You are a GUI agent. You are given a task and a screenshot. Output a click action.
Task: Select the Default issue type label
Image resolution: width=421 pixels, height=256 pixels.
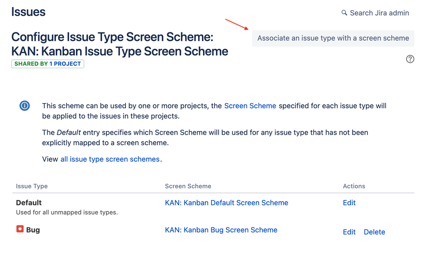[x=29, y=203]
